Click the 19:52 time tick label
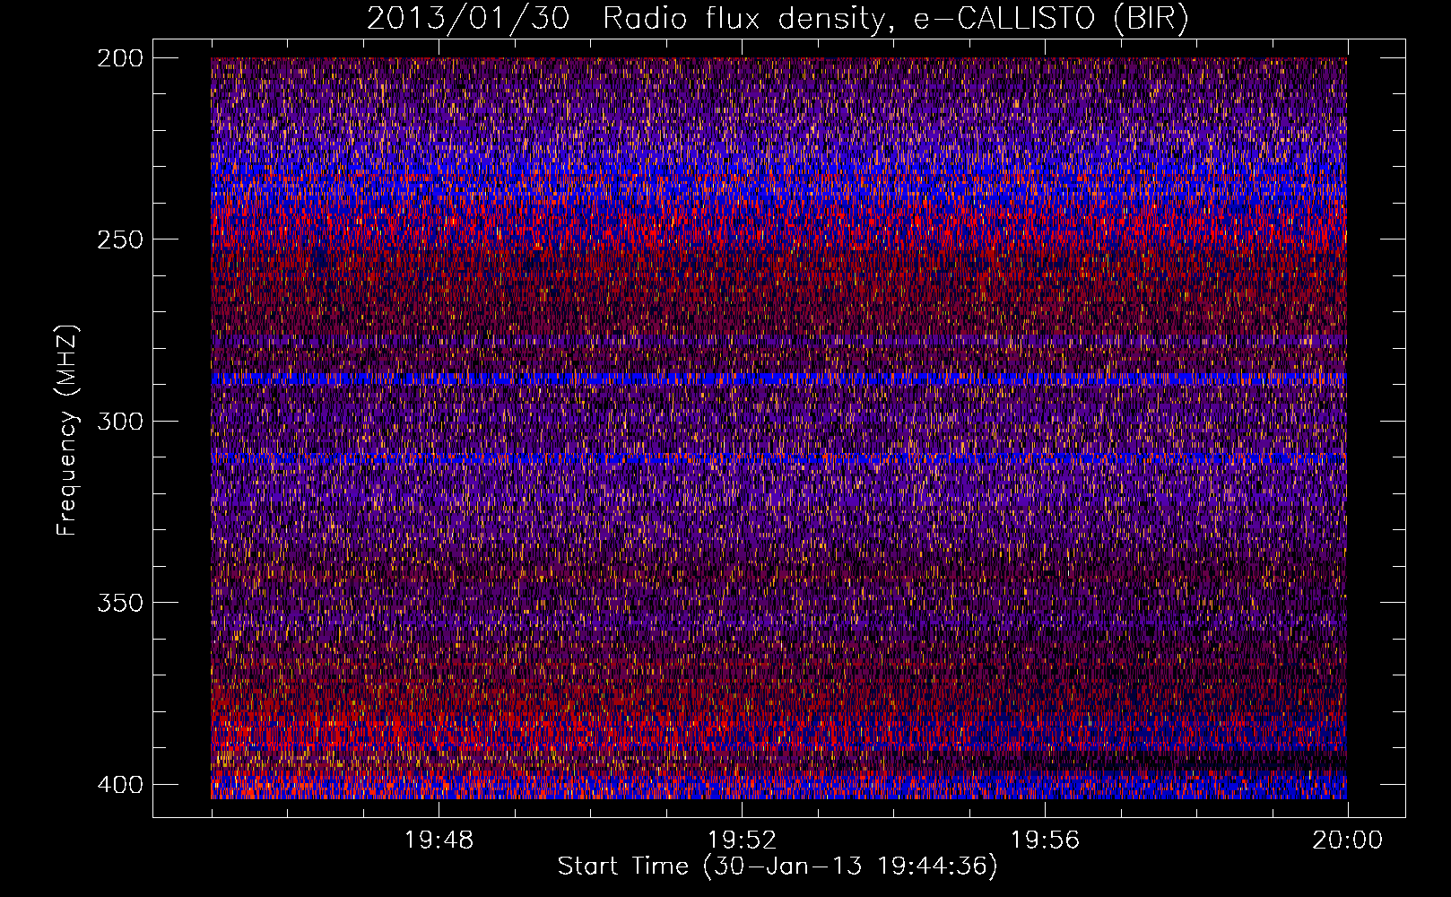Screen dimensions: 1451x897 click(742, 840)
